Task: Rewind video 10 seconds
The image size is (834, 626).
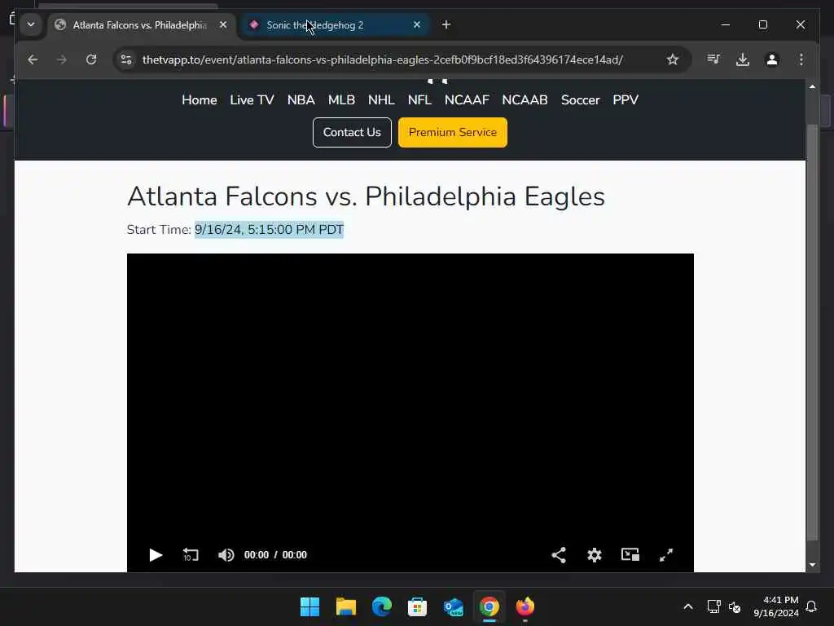Action: click(x=191, y=554)
